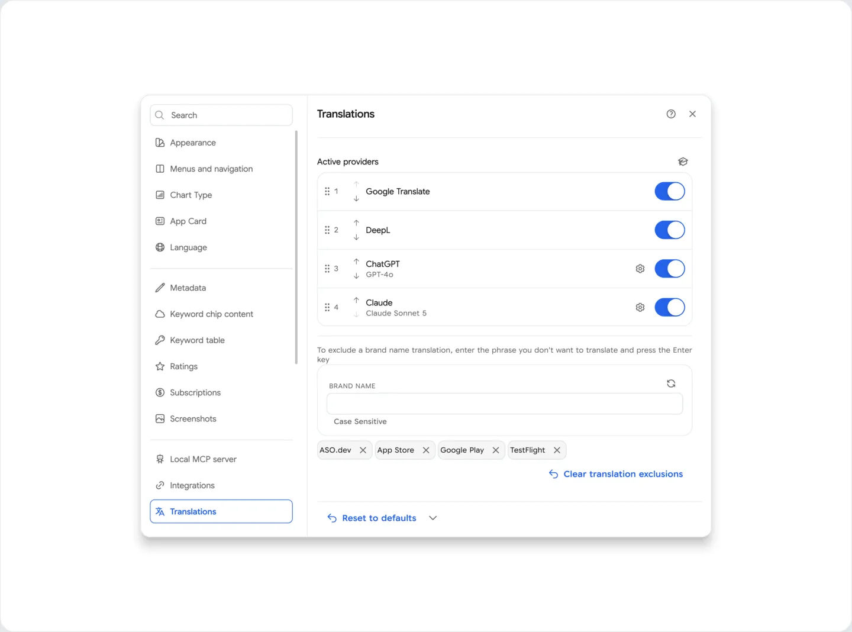This screenshot has width=852, height=632.
Task: Open Local MCP server settings
Action: coord(221,459)
